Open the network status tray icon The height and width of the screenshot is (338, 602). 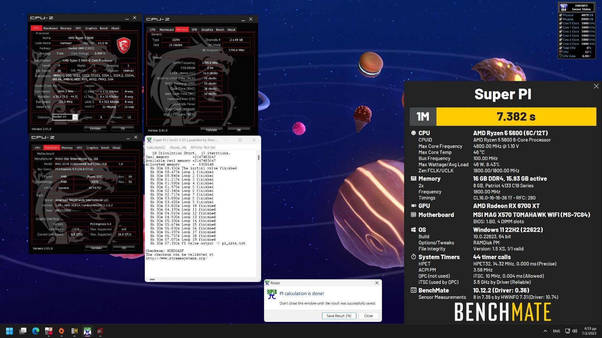point(567,331)
